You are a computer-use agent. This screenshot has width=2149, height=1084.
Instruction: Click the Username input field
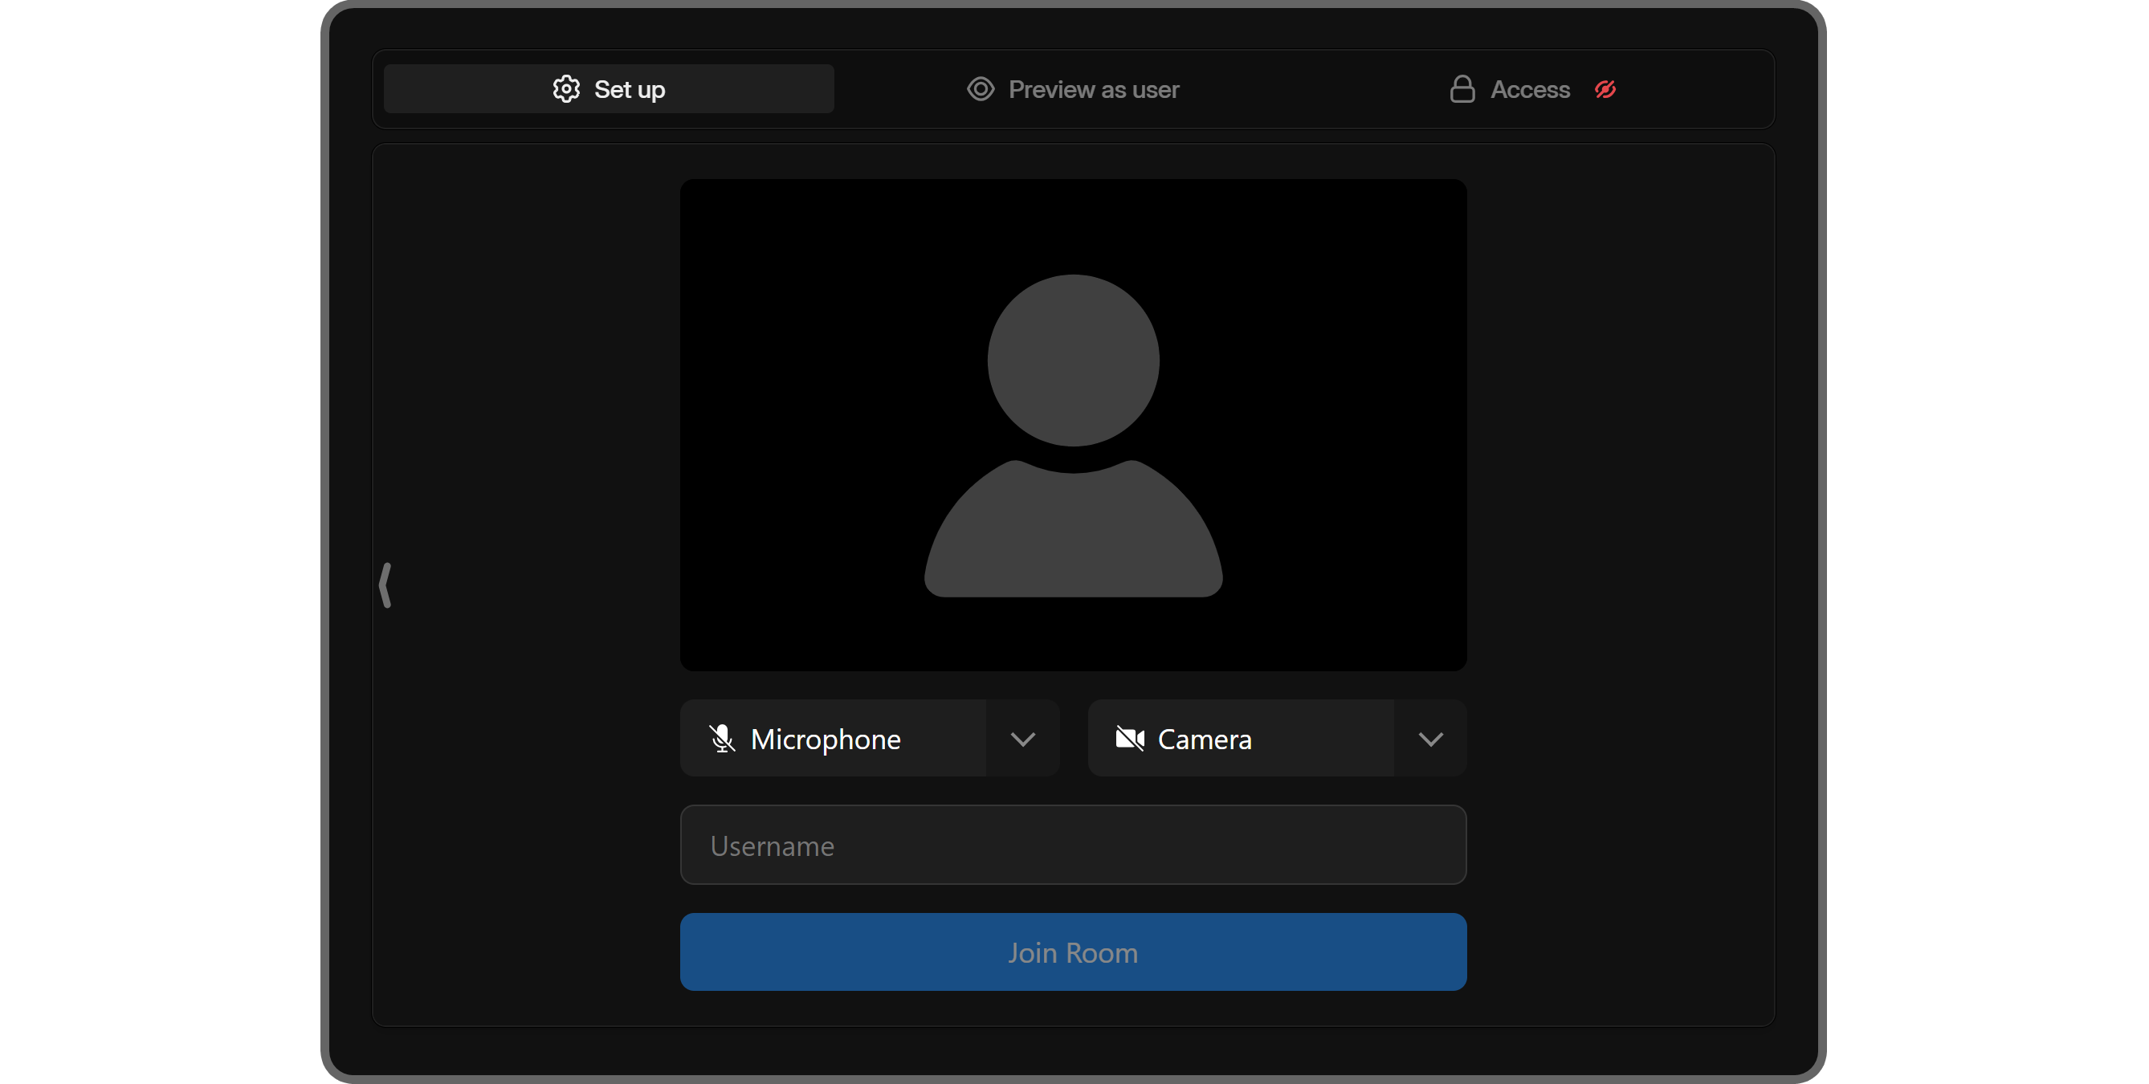click(x=1072, y=846)
